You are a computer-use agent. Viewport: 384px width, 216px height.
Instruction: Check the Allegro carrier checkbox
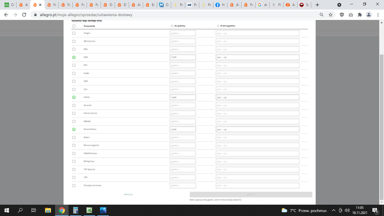pyautogui.click(x=74, y=33)
